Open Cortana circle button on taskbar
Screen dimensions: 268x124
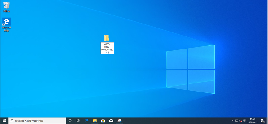coord(70,121)
